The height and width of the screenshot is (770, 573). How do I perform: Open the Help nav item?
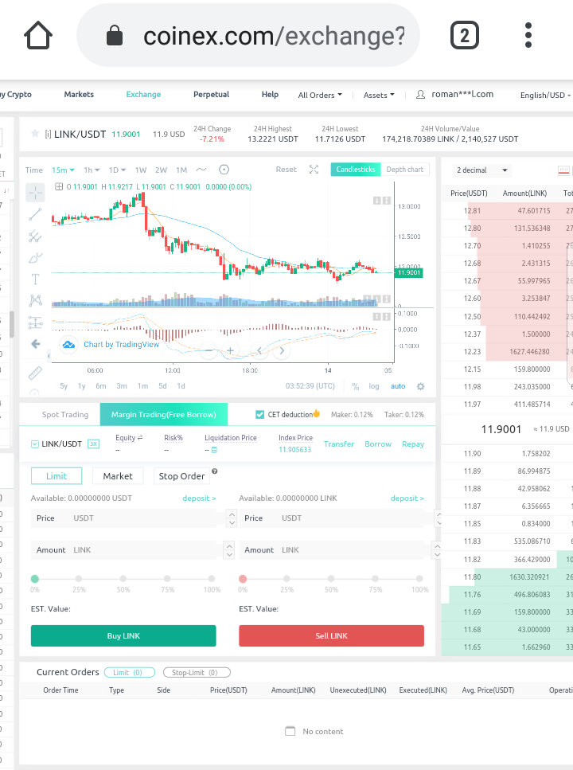(270, 94)
